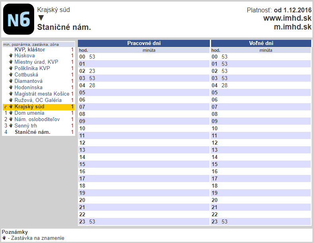Click the 02:23 workday departure

tap(92, 71)
